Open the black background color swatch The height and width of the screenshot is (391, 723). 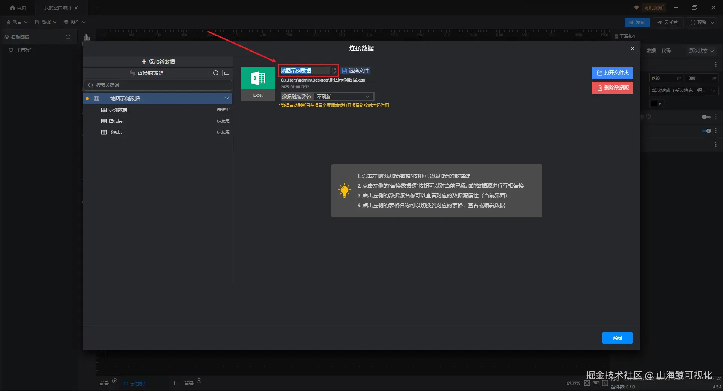(656, 104)
